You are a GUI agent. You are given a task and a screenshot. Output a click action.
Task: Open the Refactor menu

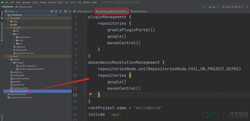click(53, 2)
